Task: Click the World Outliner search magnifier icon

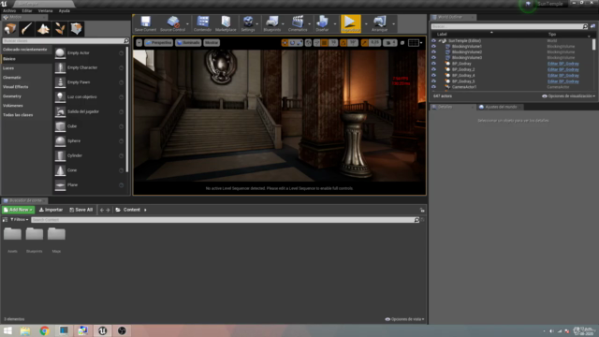Action: tap(585, 26)
